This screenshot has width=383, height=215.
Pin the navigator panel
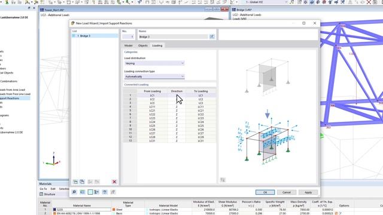pyautogui.click(x=29, y=8)
